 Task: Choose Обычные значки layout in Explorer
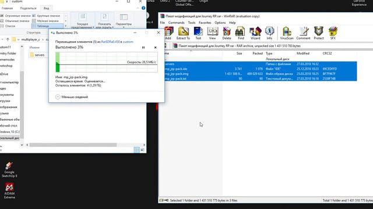[15, 21]
